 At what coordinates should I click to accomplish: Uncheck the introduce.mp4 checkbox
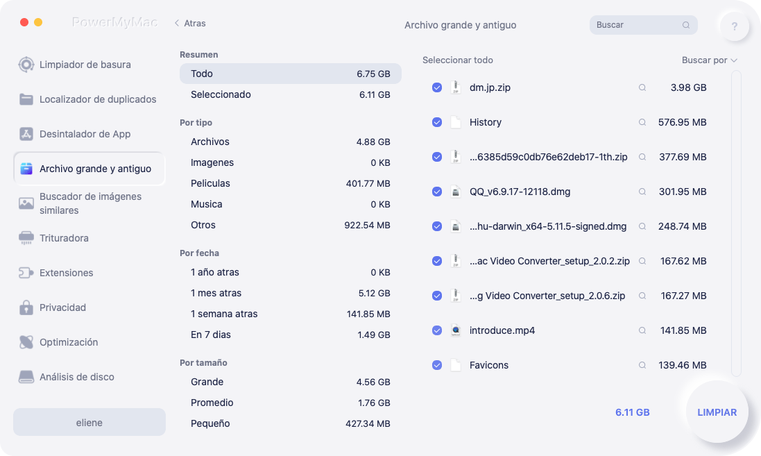tap(437, 330)
